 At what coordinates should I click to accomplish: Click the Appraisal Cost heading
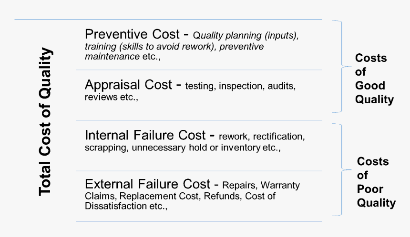128,85
